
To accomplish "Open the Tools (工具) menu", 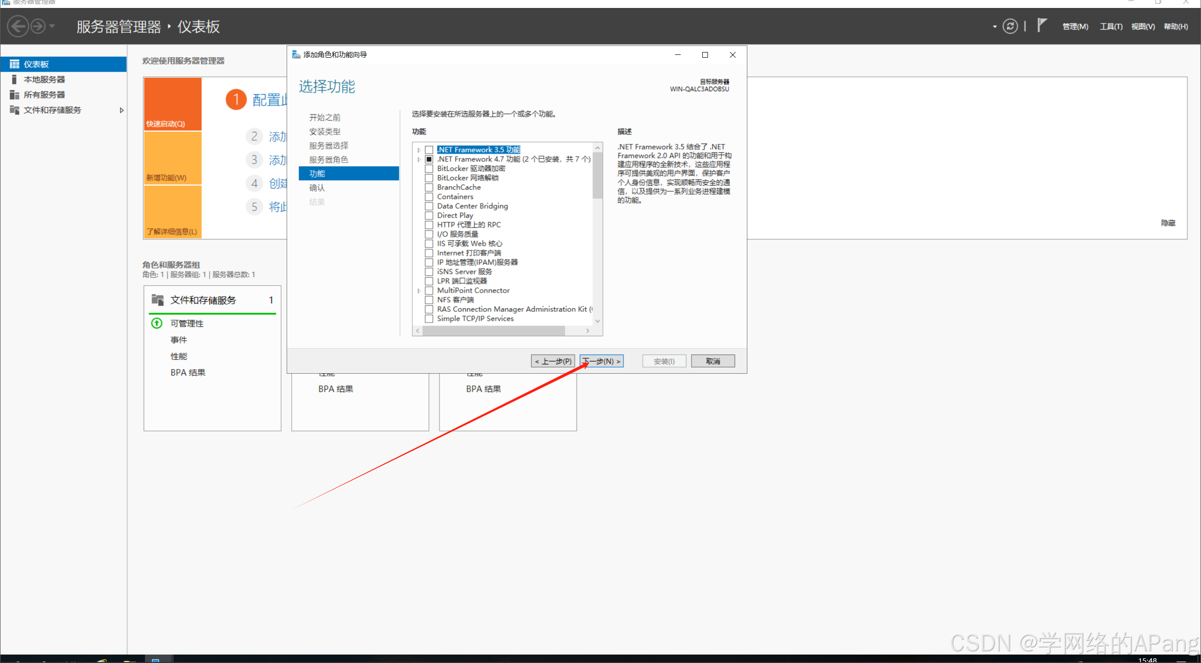I will pos(1111,27).
